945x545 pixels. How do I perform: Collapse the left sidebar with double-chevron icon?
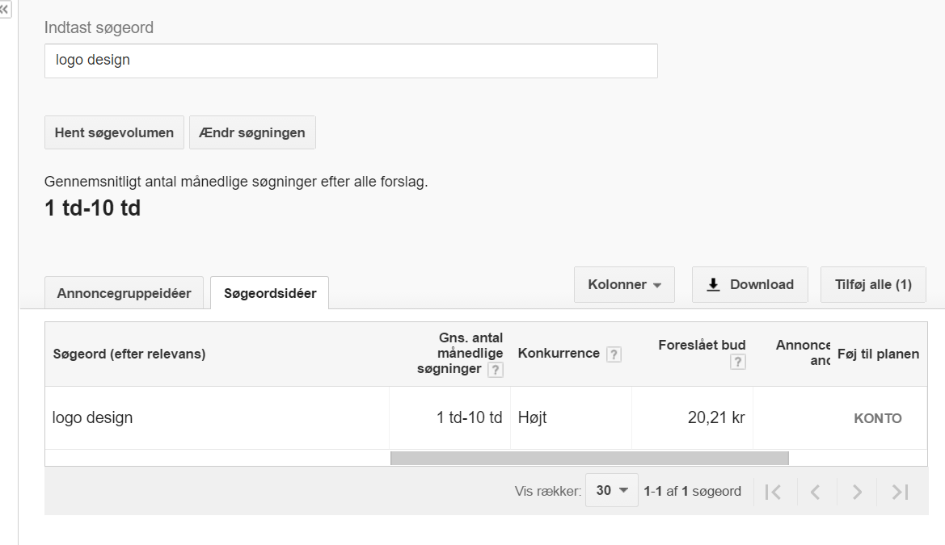(x=5, y=9)
